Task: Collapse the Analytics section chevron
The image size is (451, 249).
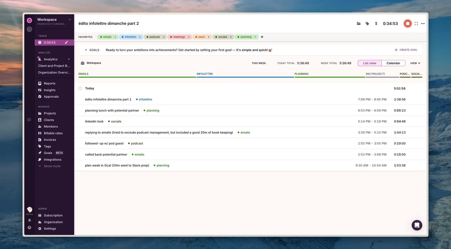Action: pos(69,59)
